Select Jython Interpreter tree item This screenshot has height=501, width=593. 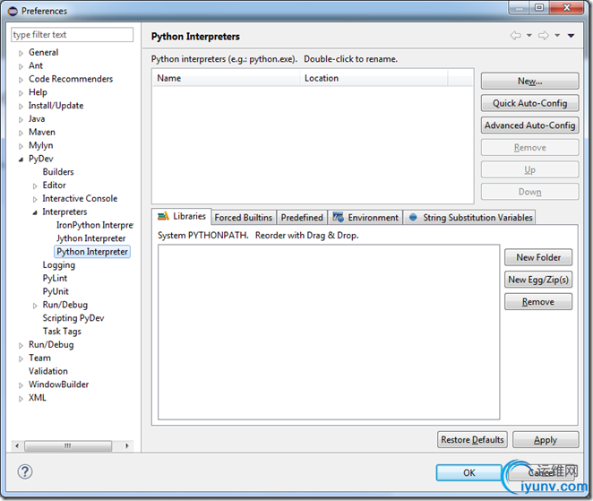coord(90,238)
